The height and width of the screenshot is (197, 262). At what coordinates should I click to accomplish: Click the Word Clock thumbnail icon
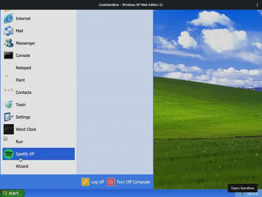coord(8,129)
